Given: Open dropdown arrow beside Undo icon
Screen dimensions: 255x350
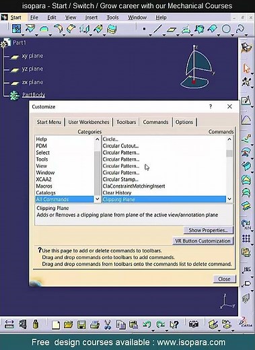Looking at the screenshot, I should tap(153, 330).
